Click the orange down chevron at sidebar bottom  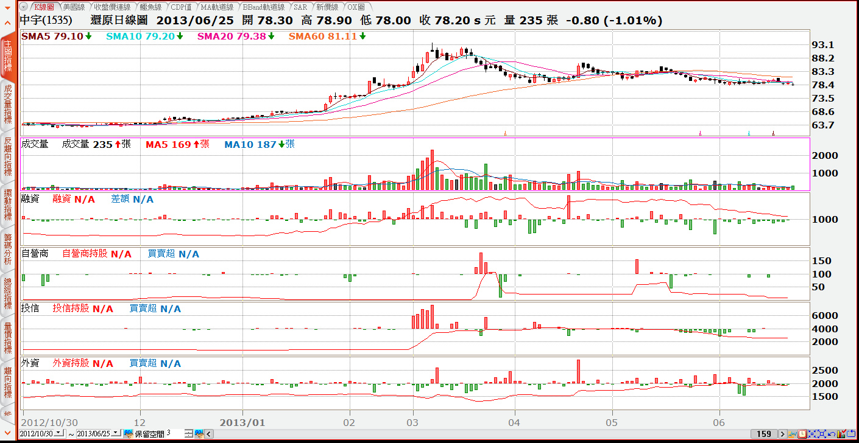click(x=7, y=433)
